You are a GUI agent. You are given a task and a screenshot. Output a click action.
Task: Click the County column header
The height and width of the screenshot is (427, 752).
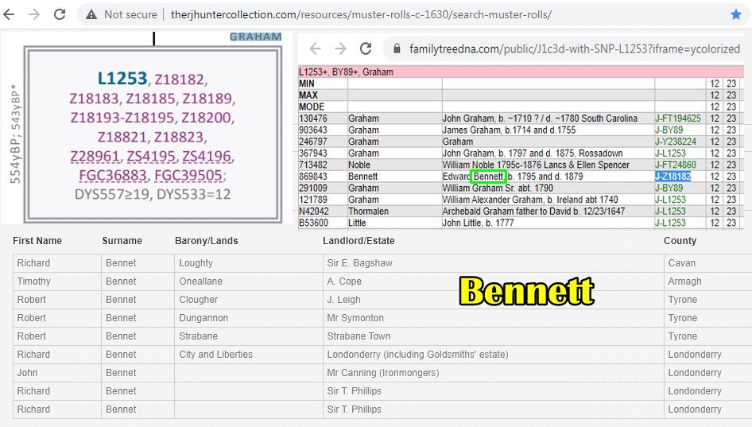pos(680,241)
